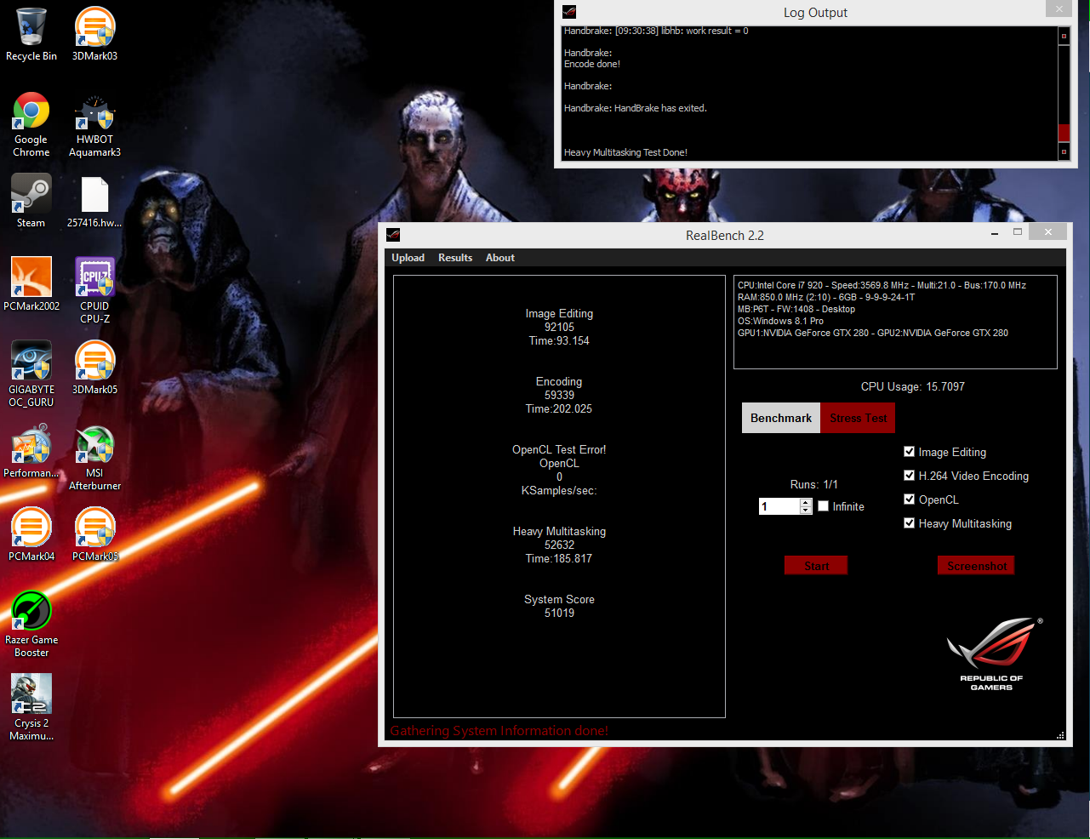Close the RealBench 2.2 window

(1048, 231)
